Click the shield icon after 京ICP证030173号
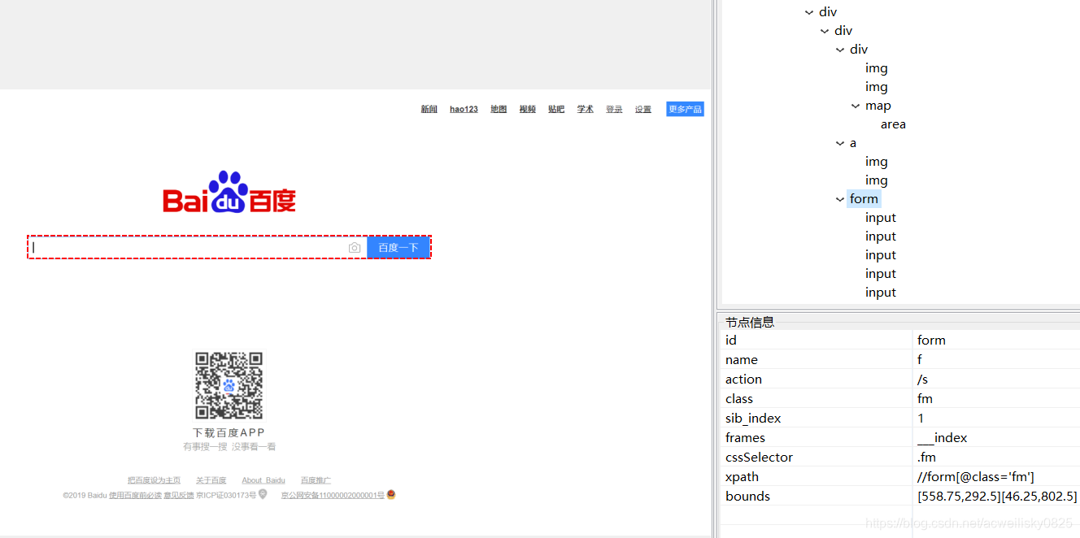Image resolution: width=1080 pixels, height=538 pixels. pos(263,494)
